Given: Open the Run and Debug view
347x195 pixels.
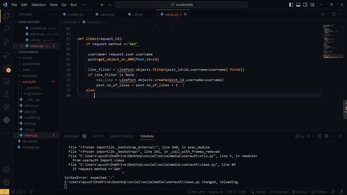Looking at the screenshot, I should [7, 55].
